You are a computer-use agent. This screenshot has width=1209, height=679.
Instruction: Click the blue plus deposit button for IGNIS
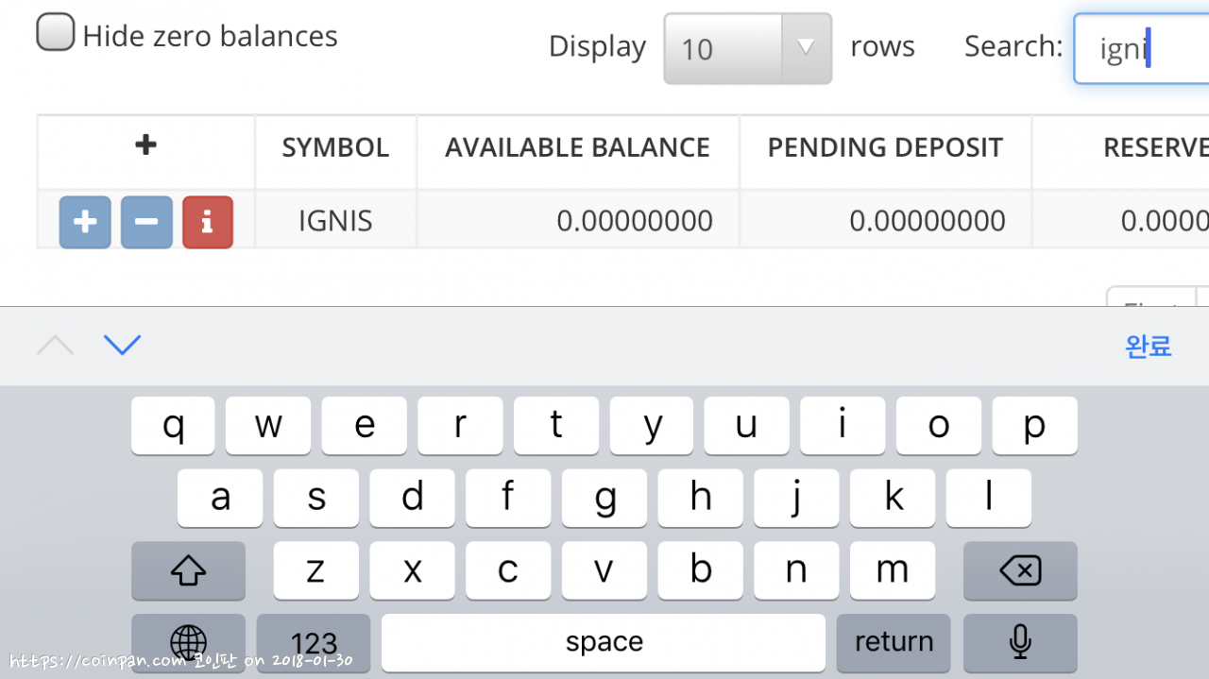coord(85,222)
